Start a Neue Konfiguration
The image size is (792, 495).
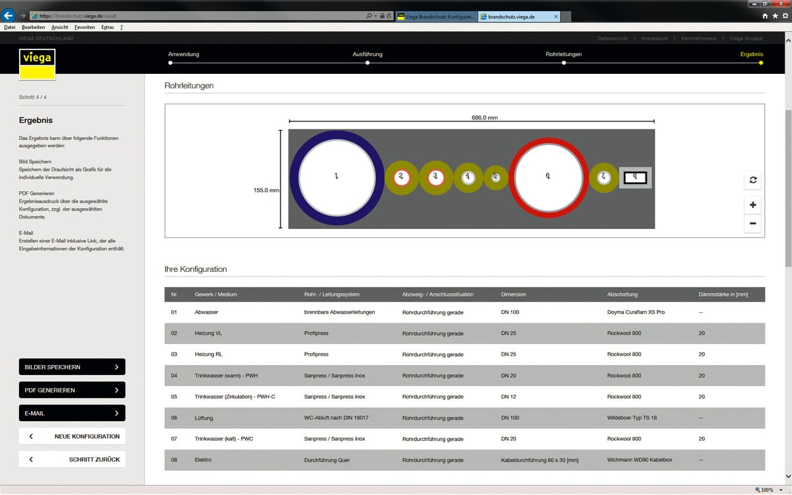click(72, 436)
